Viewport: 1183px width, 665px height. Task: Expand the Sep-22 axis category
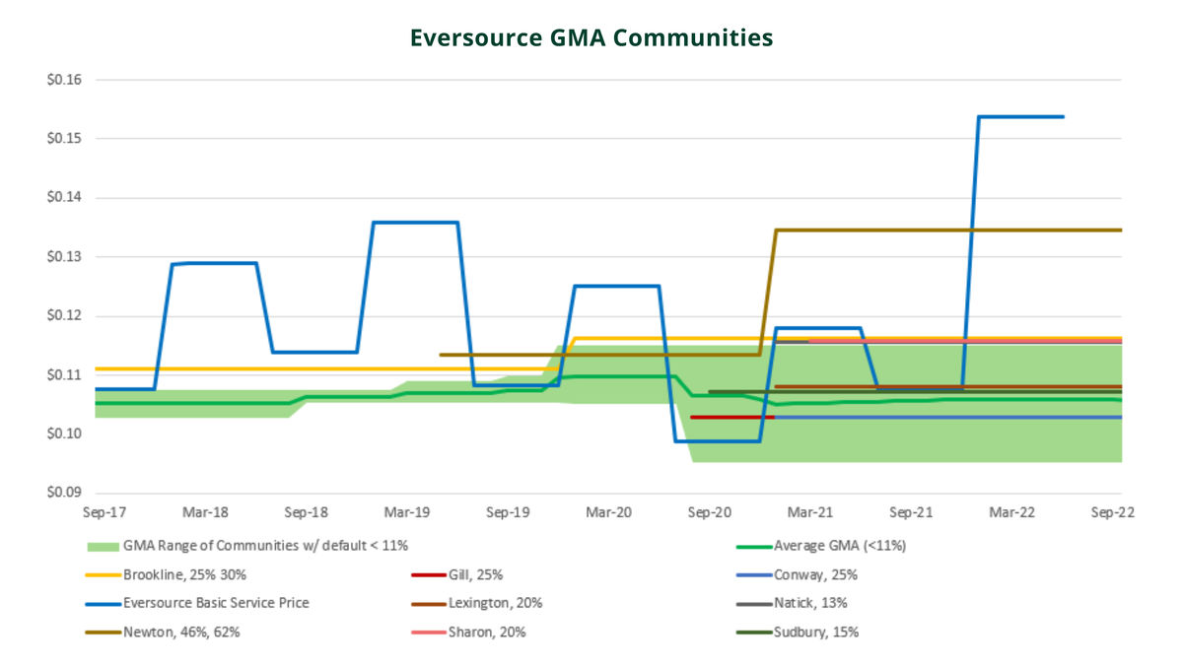point(1109,512)
